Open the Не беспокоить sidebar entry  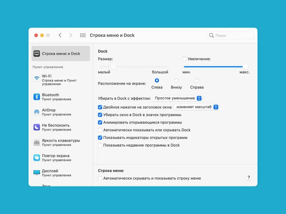tap(61, 127)
